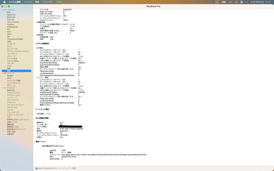This screenshot has width=274, height=171.
Task: Click ハードウェア in the bottom path bar
Action: pos(64,168)
